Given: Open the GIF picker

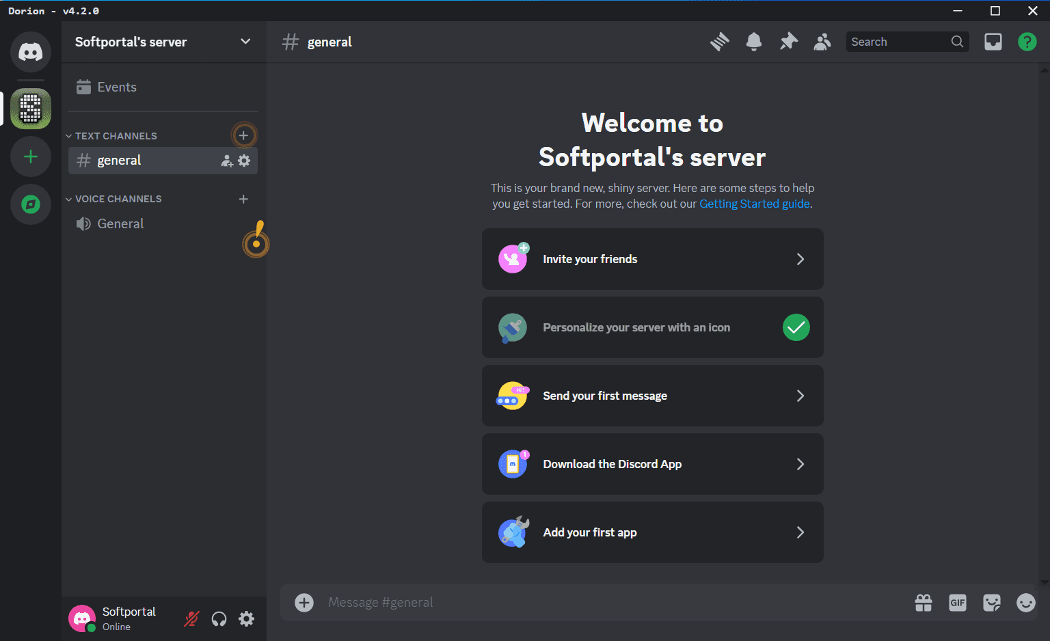Looking at the screenshot, I should pyautogui.click(x=958, y=602).
